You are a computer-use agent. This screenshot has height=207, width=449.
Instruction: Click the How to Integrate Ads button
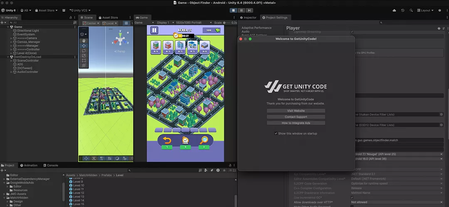click(296, 123)
